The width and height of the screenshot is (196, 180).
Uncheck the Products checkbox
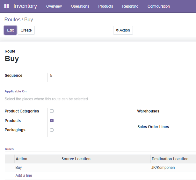(52, 120)
